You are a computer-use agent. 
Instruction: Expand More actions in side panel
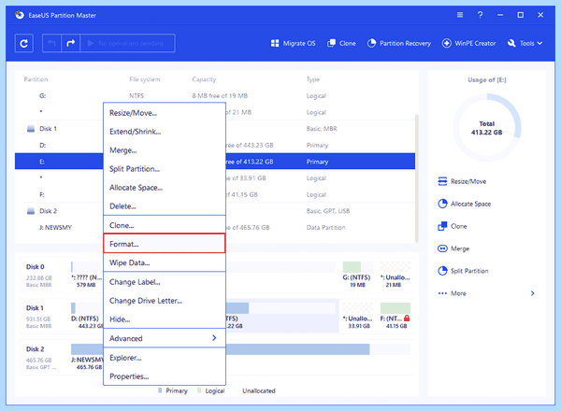[x=486, y=293]
